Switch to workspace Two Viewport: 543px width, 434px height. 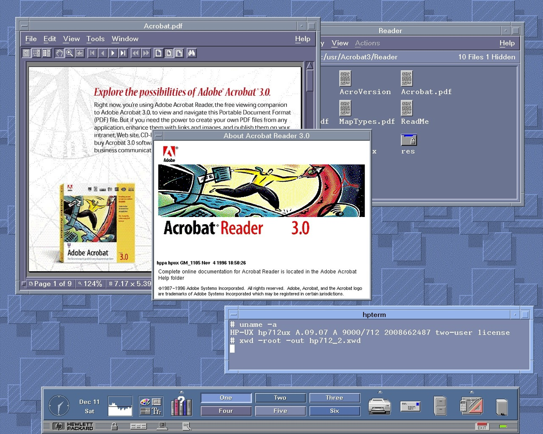click(280, 397)
